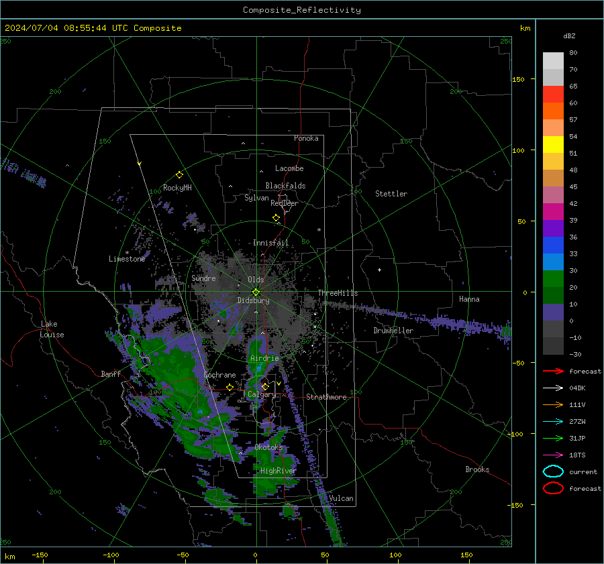
Task: Click the RockyMH label
Action: click(177, 188)
